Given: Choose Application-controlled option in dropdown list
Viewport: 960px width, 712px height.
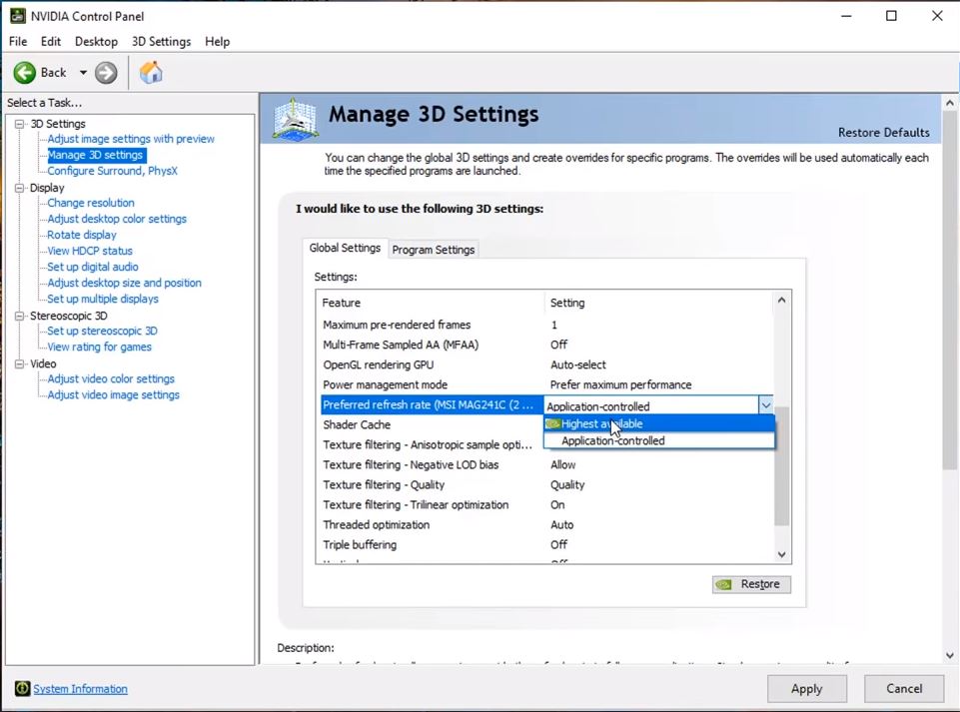Looking at the screenshot, I should coord(612,440).
